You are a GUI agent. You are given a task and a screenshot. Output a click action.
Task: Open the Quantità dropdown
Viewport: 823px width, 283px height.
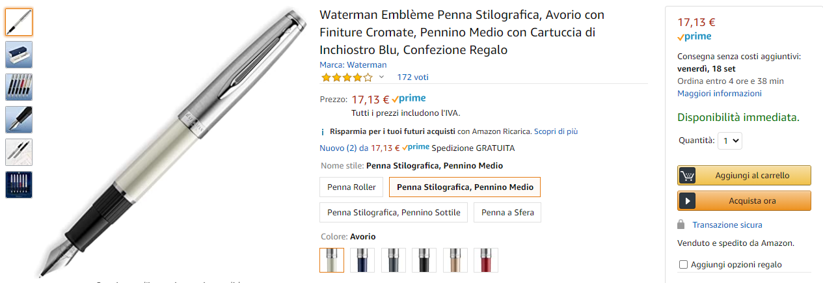tap(729, 141)
